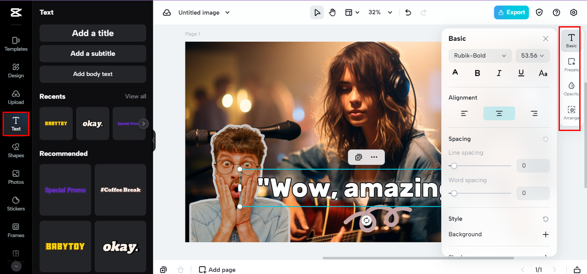Screen dimensions: 587x274
Task: Click the rotate handle below text
Action: (x=366, y=221)
